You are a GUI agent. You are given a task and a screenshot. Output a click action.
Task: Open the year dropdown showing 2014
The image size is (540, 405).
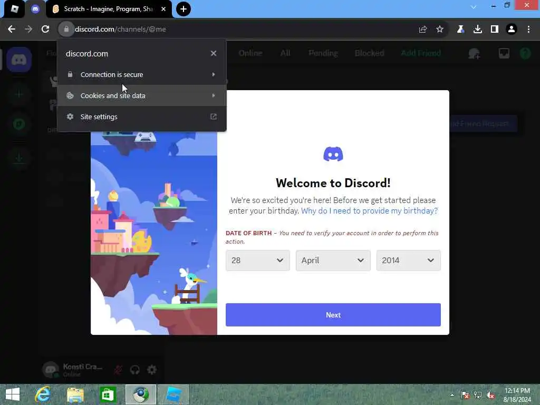coord(409,261)
